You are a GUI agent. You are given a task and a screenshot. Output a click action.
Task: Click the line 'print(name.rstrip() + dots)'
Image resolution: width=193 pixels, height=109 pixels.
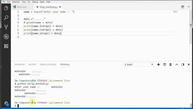43,30
